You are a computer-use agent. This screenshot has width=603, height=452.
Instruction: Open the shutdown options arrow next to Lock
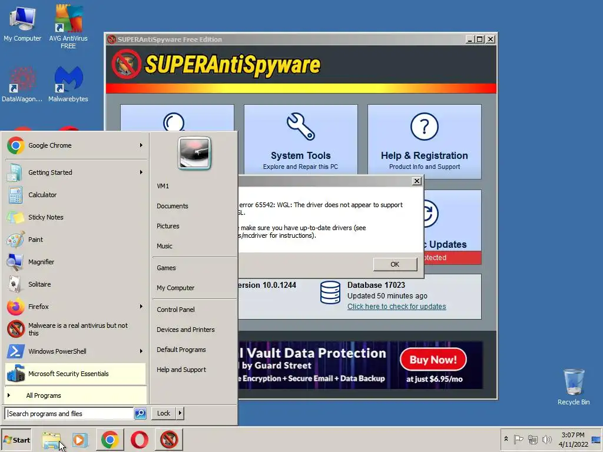(180, 413)
